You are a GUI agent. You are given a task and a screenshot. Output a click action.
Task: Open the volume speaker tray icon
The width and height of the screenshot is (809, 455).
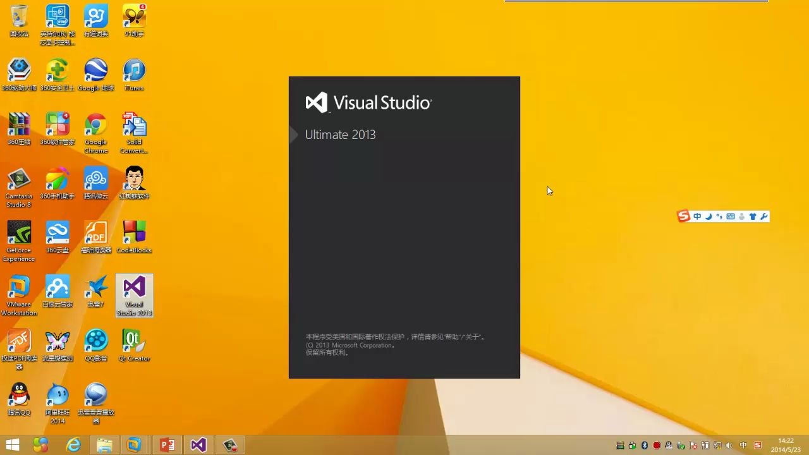[730, 446]
